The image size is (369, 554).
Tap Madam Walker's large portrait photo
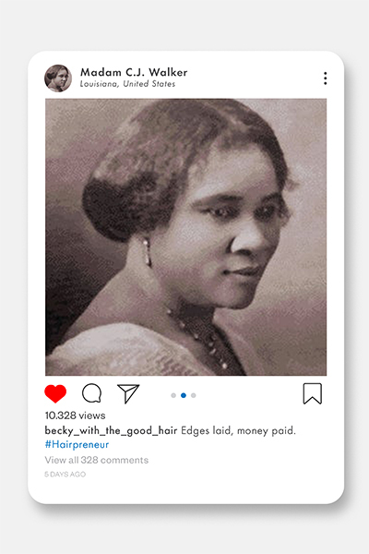point(185,237)
